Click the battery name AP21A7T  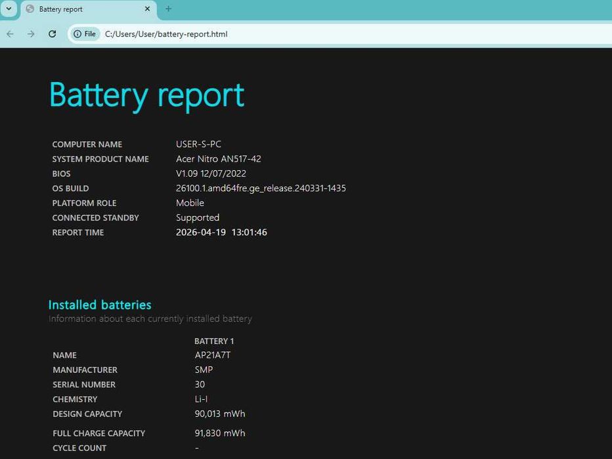point(213,355)
